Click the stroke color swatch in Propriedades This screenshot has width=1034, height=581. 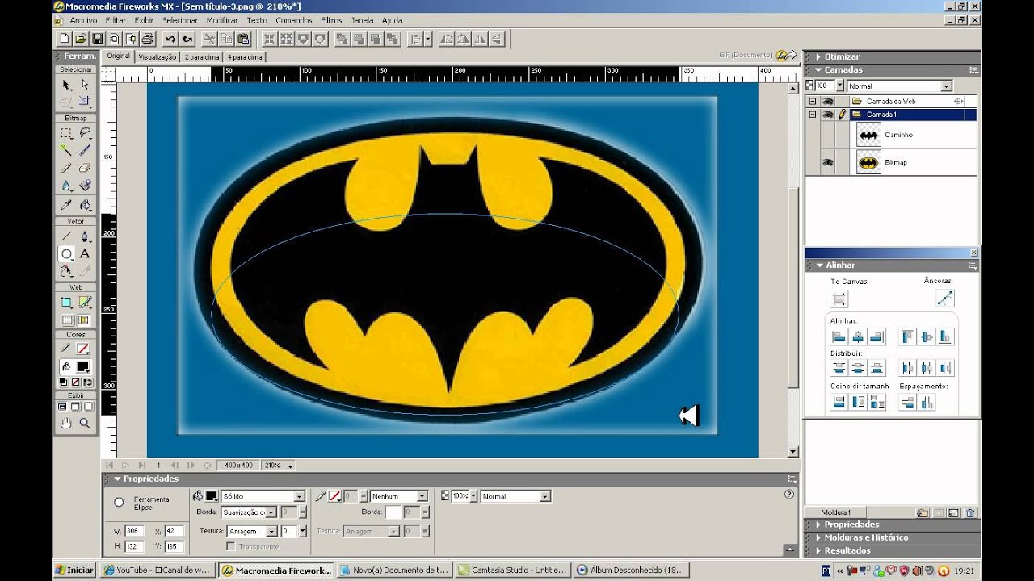tap(333, 496)
